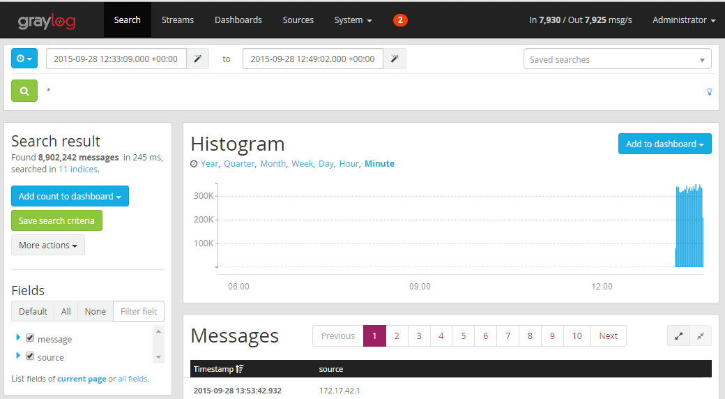Click the current page fields link

point(82,379)
